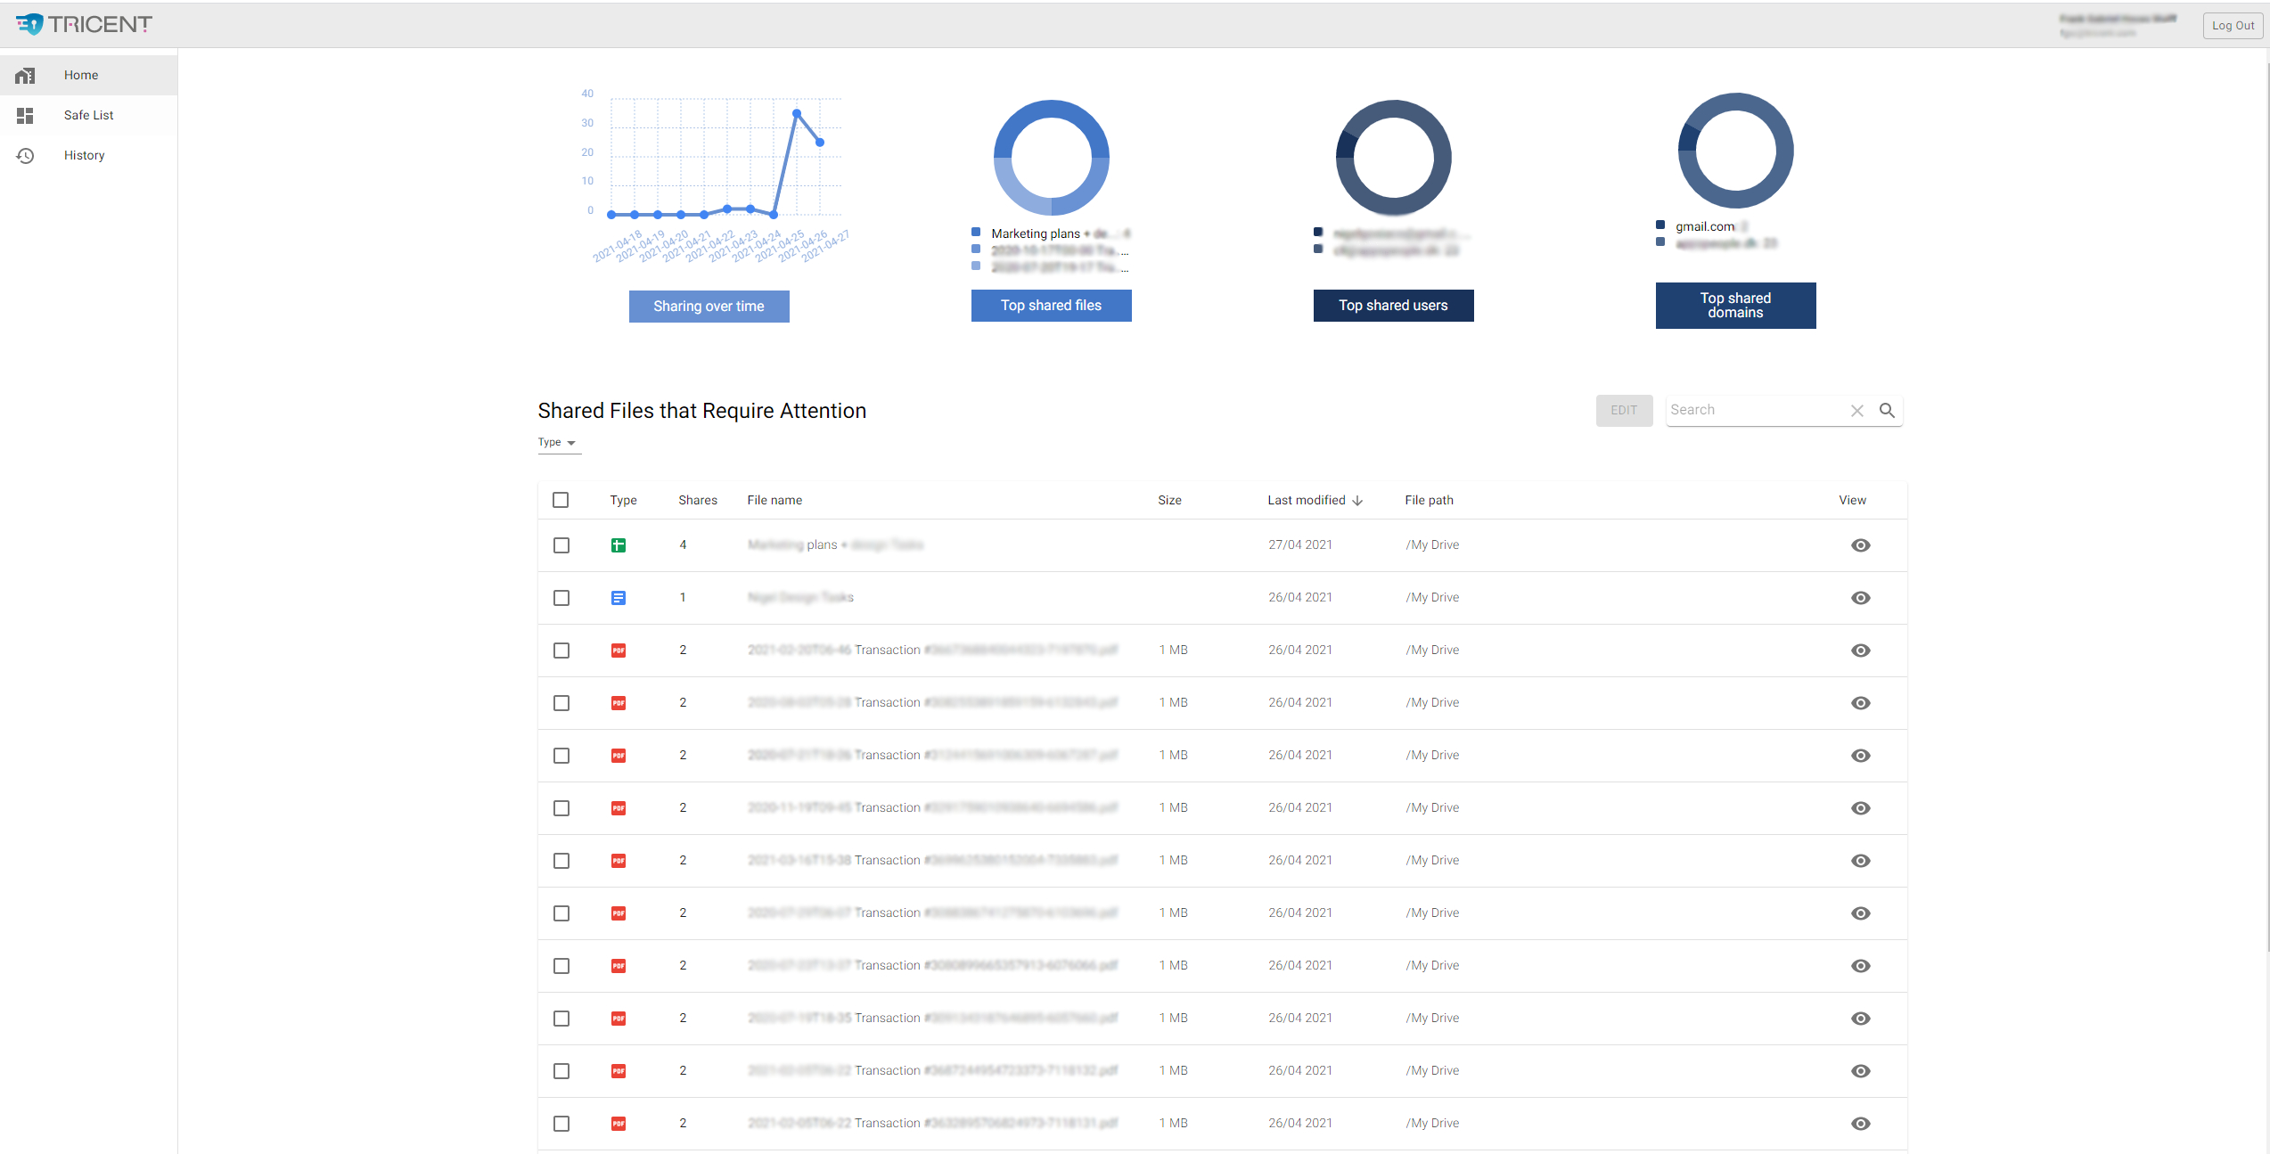Open the History menu item
Screen dimensions: 2270x1154
click(84, 156)
